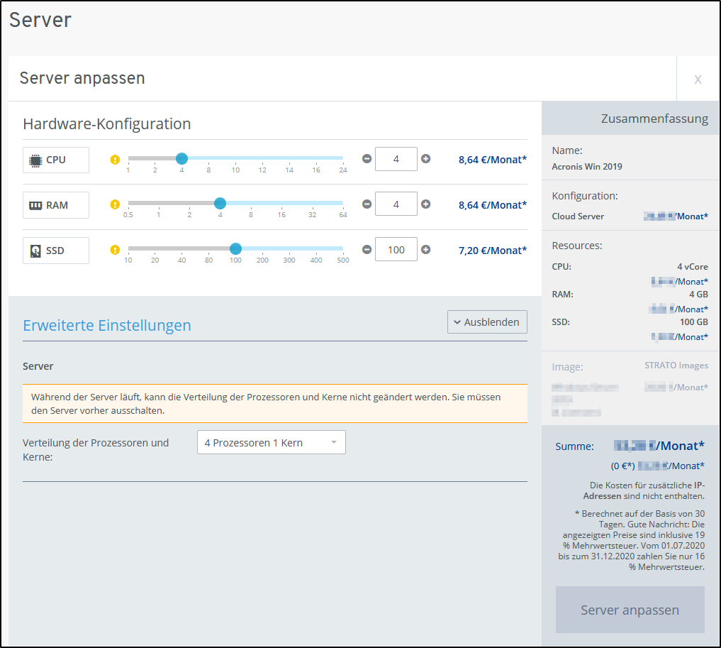Image resolution: width=721 pixels, height=648 pixels.
Task: Click the yellow warning icon beside RAM
Action: [115, 204]
